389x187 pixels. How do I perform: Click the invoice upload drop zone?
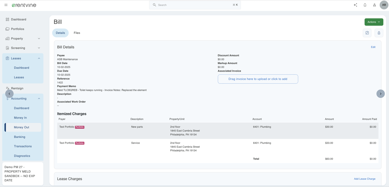point(258,79)
